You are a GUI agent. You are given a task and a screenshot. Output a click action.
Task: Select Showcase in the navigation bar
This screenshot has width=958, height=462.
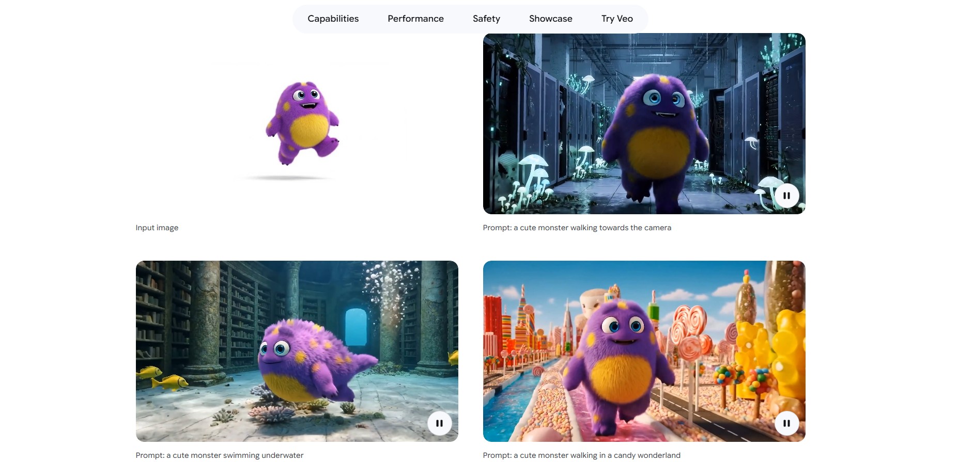point(550,19)
